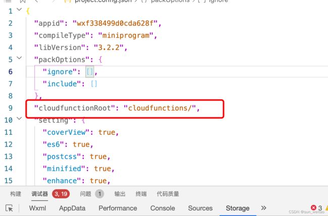Click line number 12 in gutter
The width and height of the screenshot is (328, 216).
tap(9, 144)
